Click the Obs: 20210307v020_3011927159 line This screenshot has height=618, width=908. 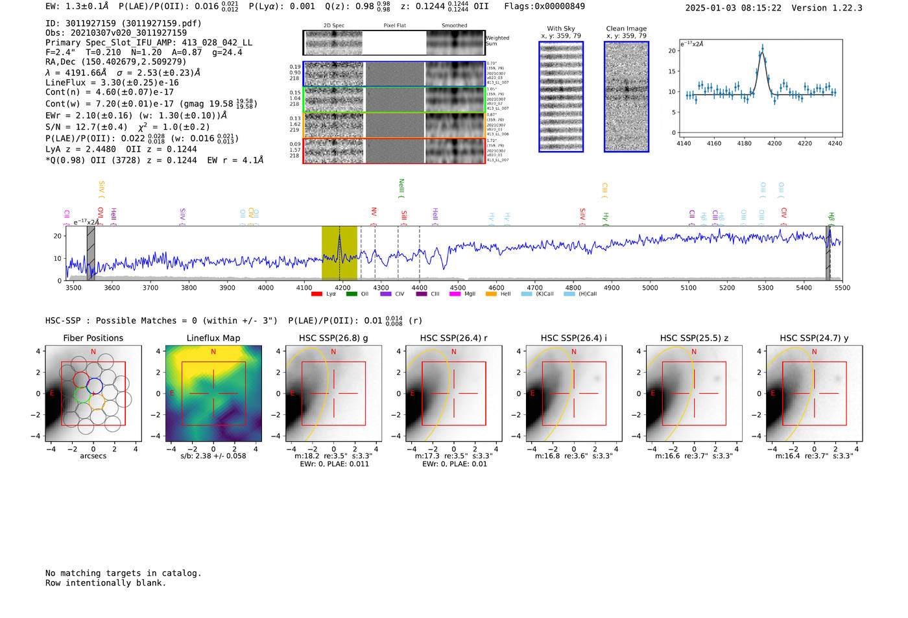pos(116,32)
